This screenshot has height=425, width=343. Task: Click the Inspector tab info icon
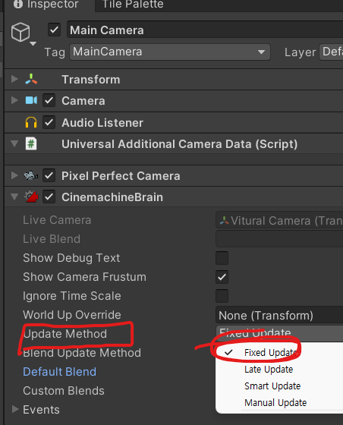pos(18,4)
